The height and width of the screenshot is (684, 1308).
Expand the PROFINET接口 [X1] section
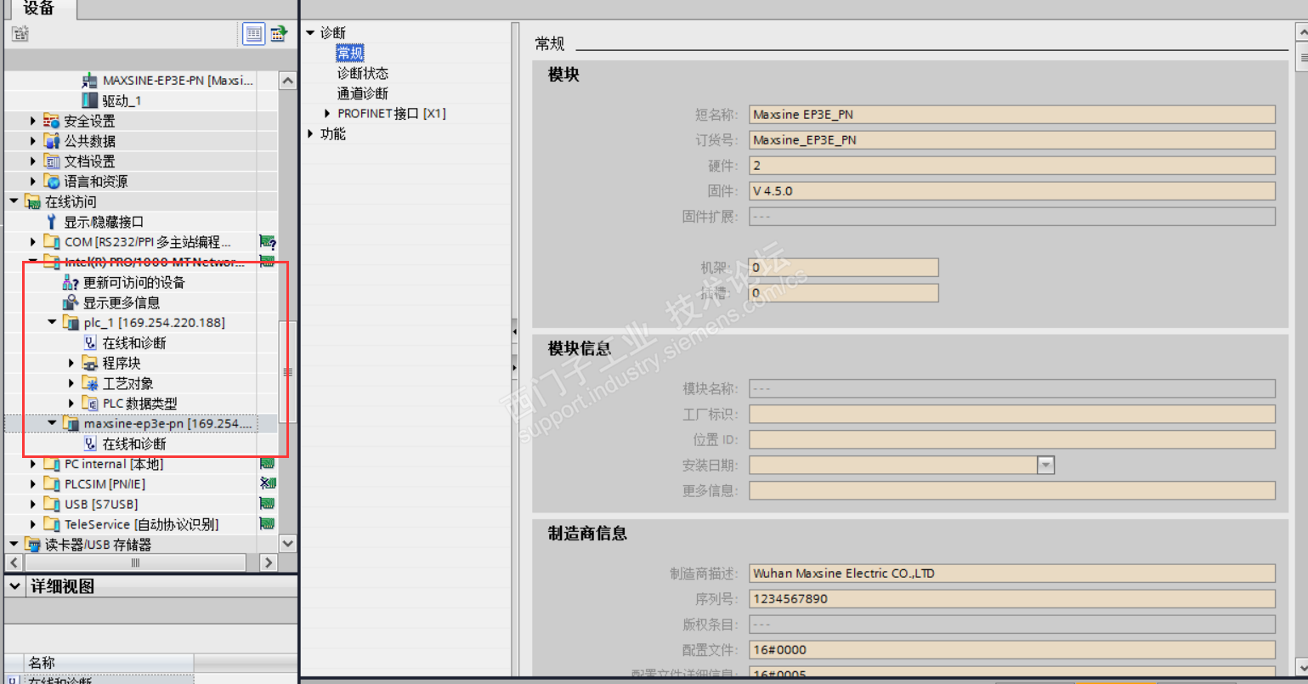tap(327, 114)
